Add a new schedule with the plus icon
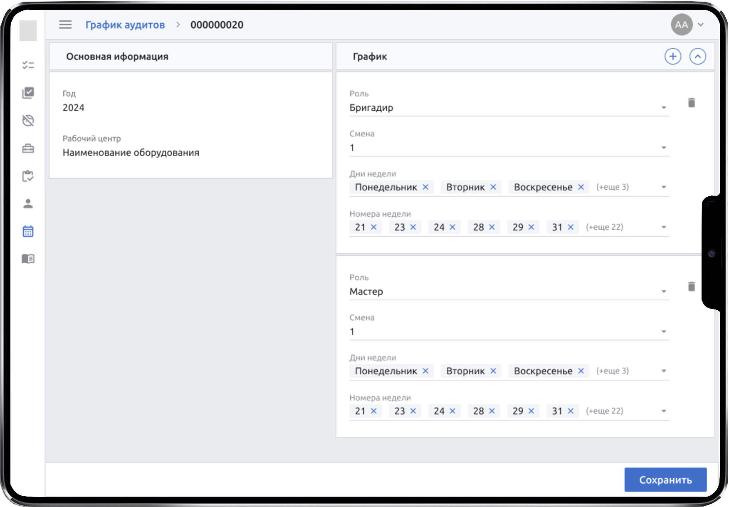The width and height of the screenshot is (729, 507). tap(673, 56)
